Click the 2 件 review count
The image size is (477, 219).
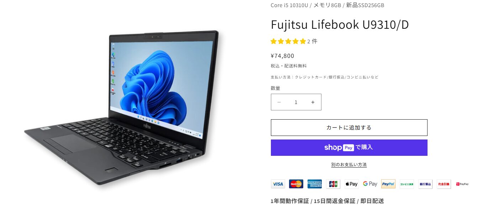(x=312, y=41)
